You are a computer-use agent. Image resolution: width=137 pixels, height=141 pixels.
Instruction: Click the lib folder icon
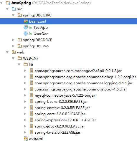click(x=26, y=64)
